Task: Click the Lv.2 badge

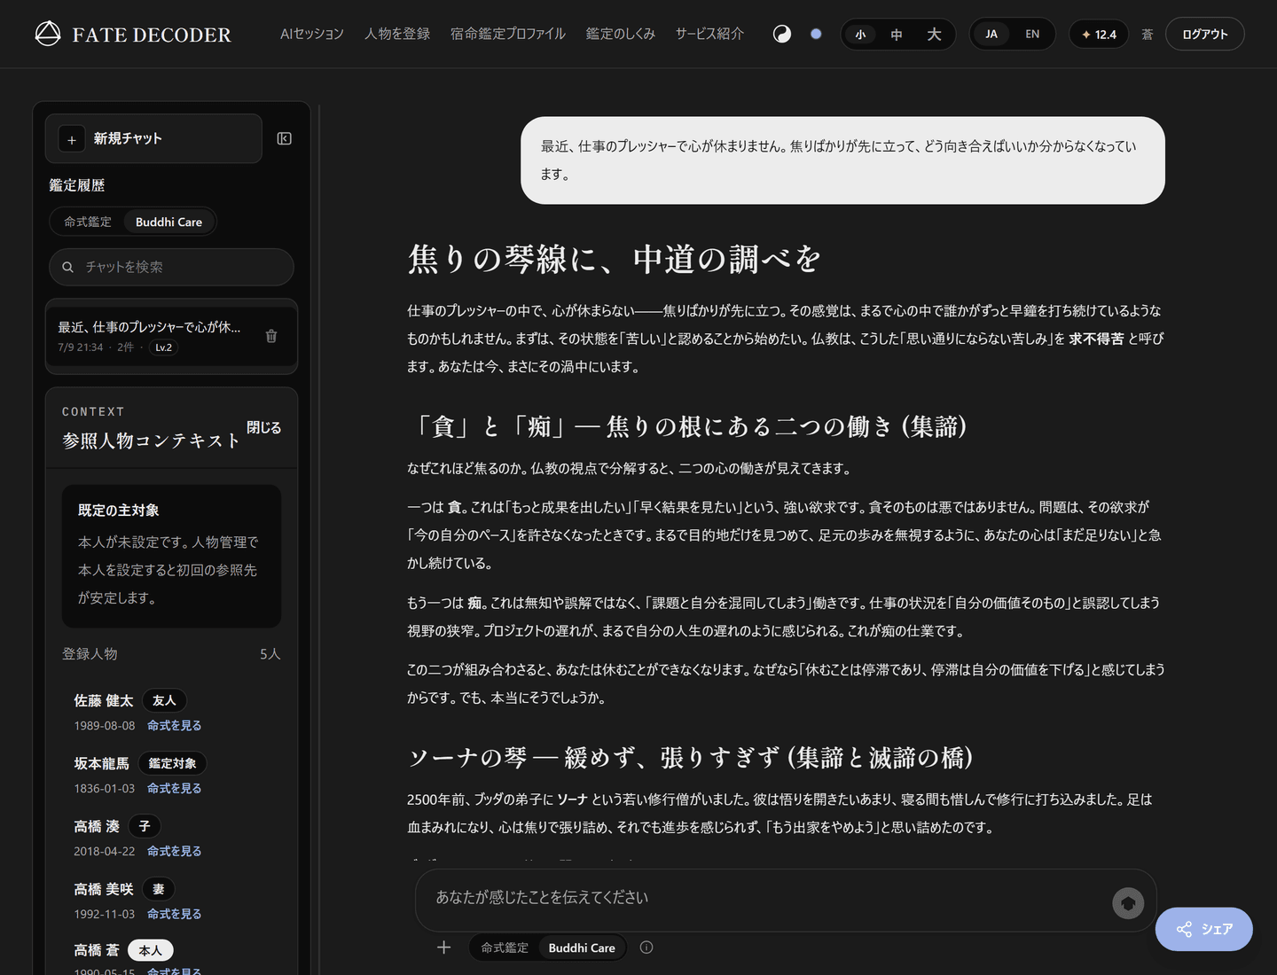Action: click(163, 347)
